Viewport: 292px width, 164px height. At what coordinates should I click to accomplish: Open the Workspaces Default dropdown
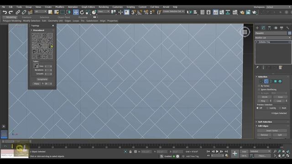[x=278, y=7]
